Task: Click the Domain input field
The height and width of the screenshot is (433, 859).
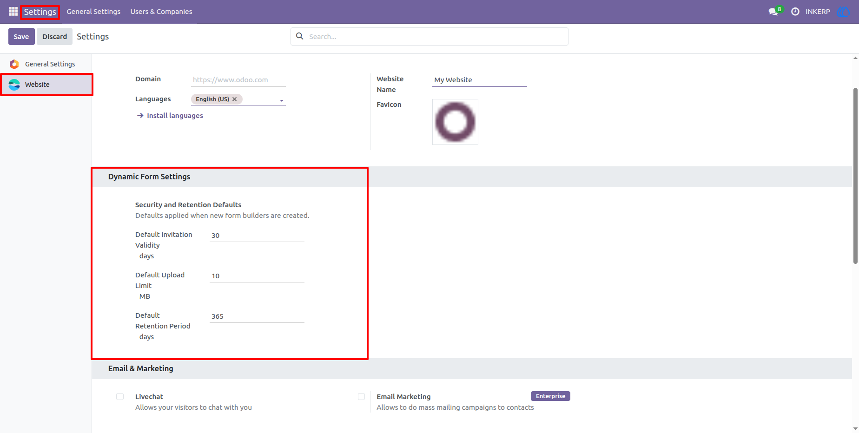Action: coord(238,80)
